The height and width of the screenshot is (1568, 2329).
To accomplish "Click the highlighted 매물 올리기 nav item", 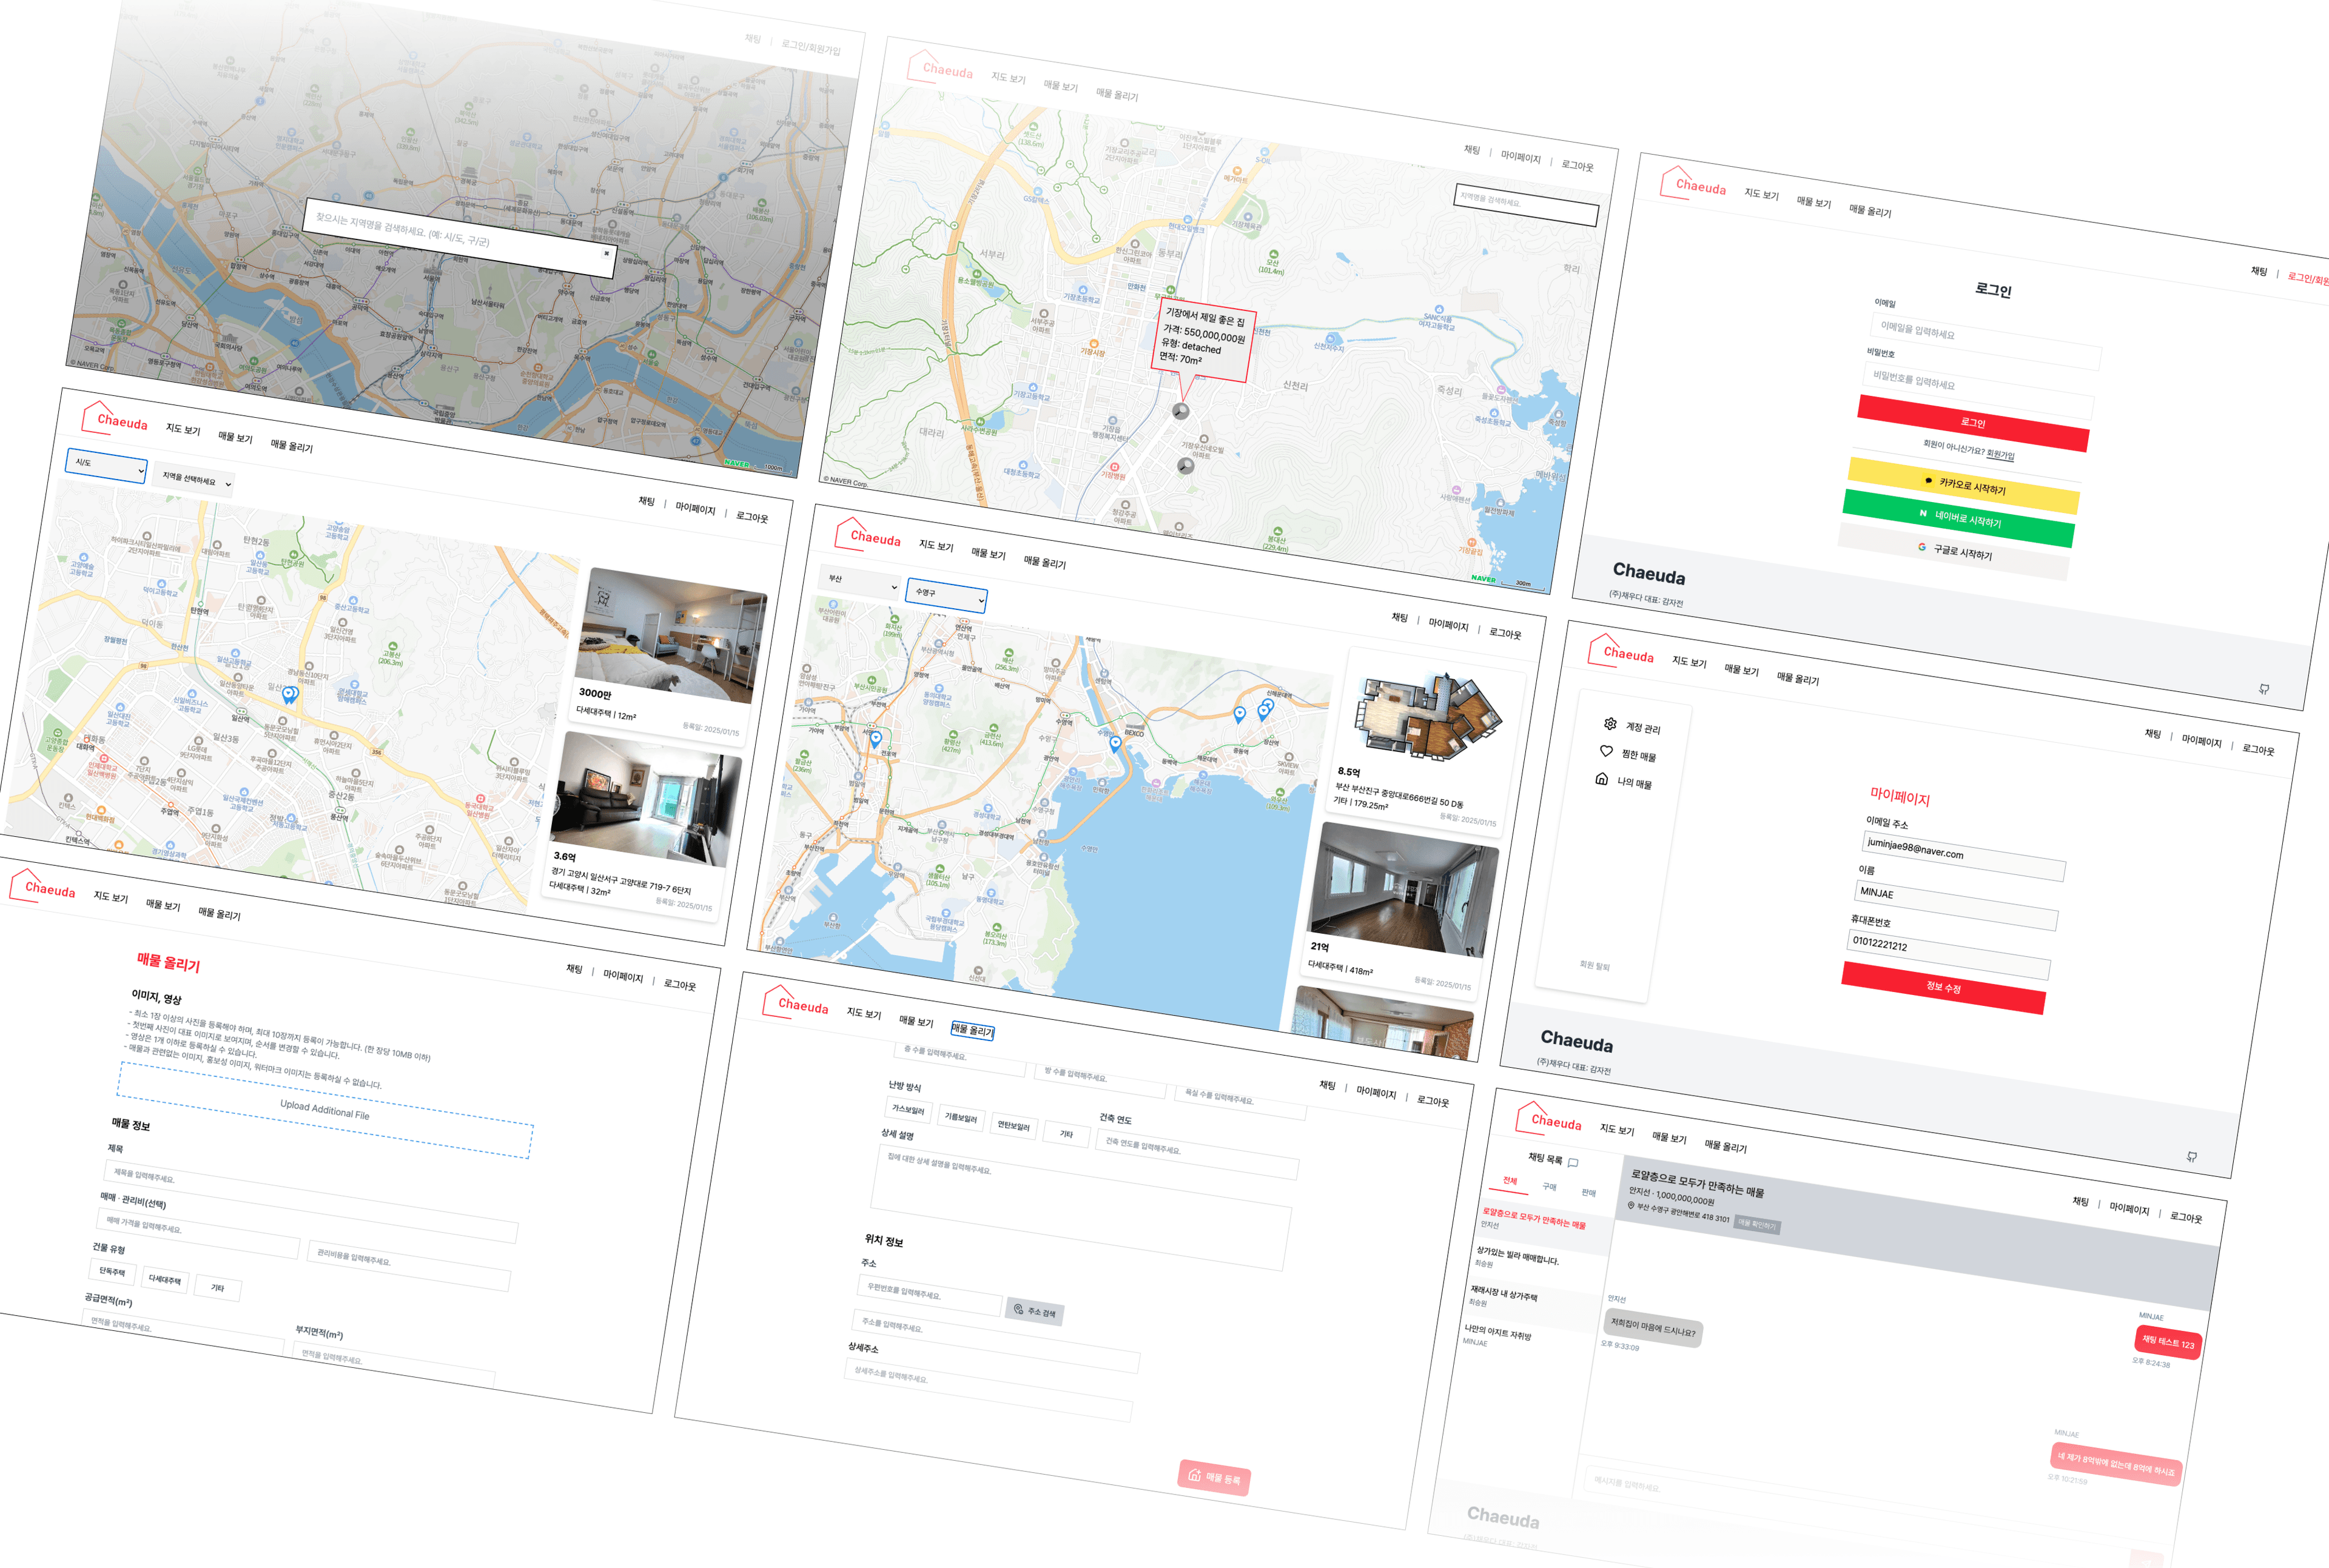I will click(x=972, y=1030).
